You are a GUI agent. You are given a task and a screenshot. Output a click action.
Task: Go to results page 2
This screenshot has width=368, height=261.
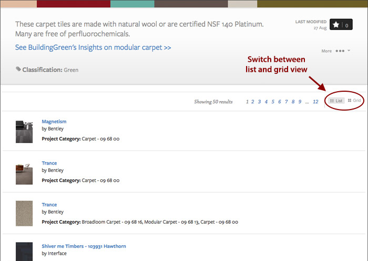(x=253, y=102)
